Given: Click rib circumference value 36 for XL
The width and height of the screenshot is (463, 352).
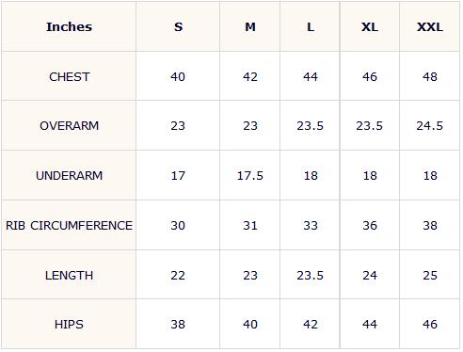Looking at the screenshot, I should tap(370, 226).
